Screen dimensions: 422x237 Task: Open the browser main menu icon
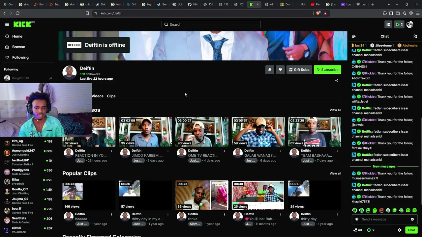click(418, 13)
